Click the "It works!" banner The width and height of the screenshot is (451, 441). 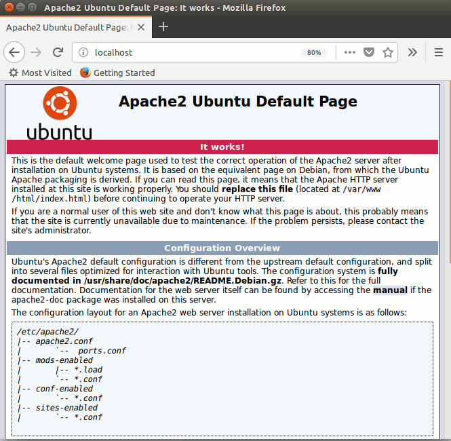222,147
